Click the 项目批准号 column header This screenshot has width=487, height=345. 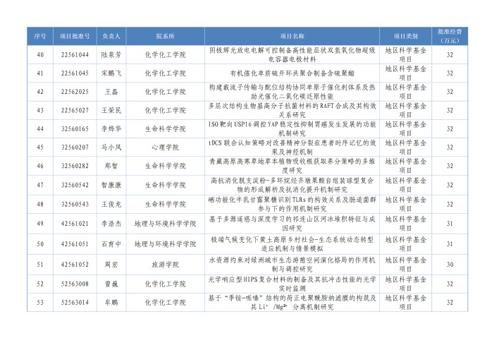(75, 36)
